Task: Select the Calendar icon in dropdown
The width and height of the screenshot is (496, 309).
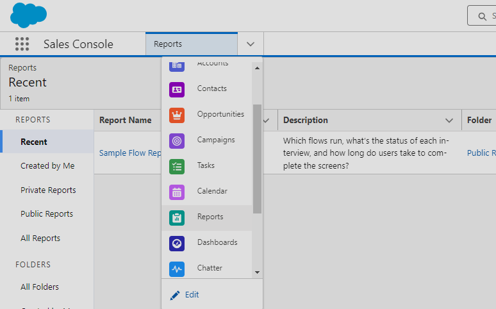Action: 177,192
